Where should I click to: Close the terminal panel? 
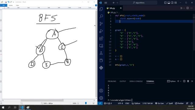(x=192, y=81)
